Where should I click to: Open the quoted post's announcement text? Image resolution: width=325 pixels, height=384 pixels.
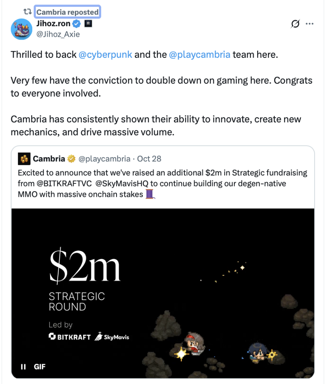[163, 183]
